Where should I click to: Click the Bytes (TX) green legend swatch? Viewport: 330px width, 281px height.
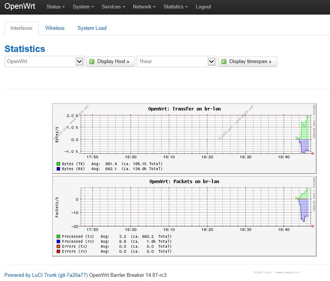[x=58, y=164]
